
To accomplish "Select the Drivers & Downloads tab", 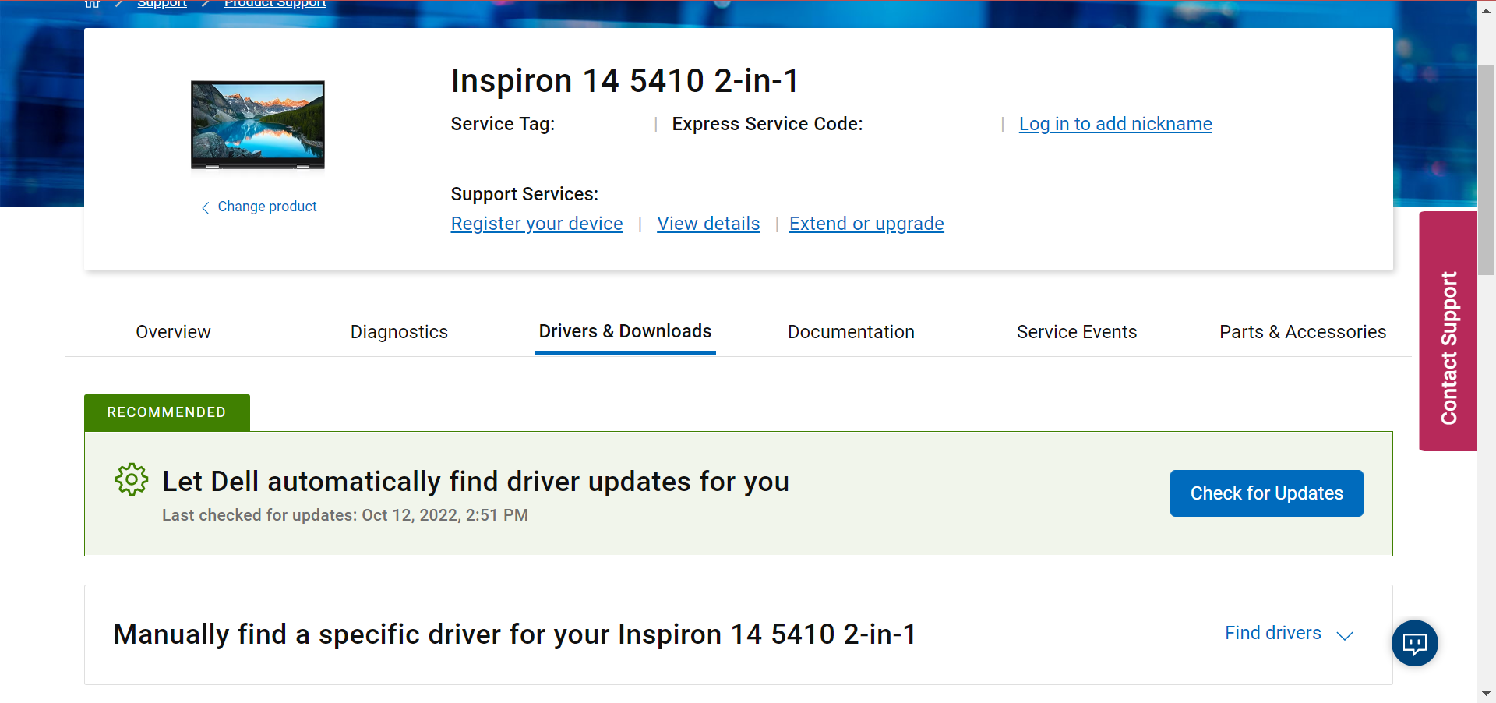I will click(x=625, y=331).
